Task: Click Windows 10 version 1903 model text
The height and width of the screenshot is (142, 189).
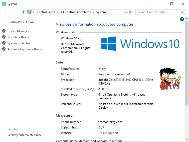Action: pos(115,74)
